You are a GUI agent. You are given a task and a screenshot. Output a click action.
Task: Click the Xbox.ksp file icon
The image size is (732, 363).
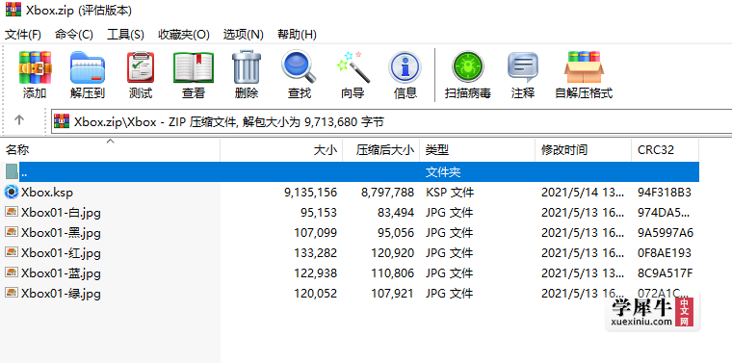[x=12, y=192]
